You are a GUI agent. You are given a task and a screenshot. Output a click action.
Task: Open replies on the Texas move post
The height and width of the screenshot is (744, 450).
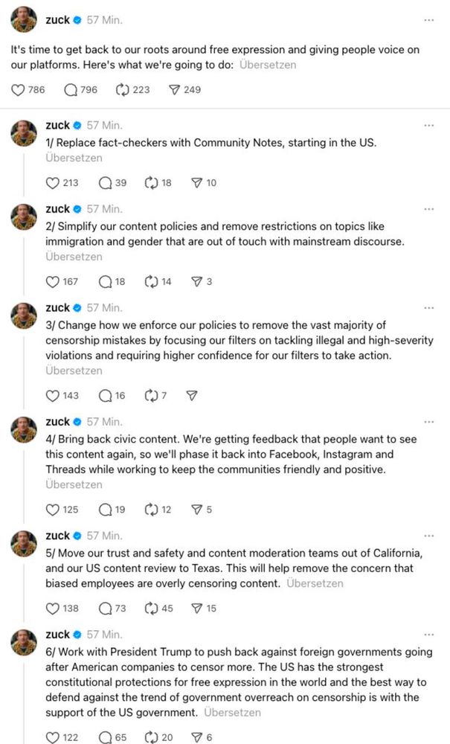click(x=104, y=609)
